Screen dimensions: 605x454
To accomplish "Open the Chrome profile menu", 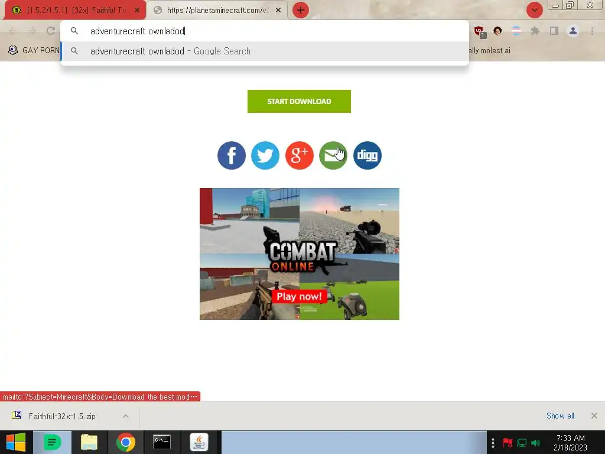I will [573, 31].
